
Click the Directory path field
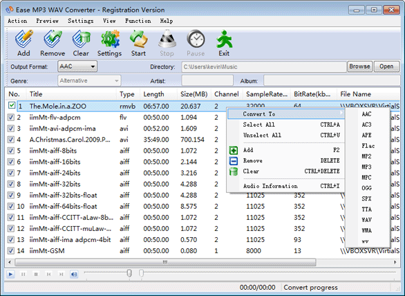pos(264,67)
